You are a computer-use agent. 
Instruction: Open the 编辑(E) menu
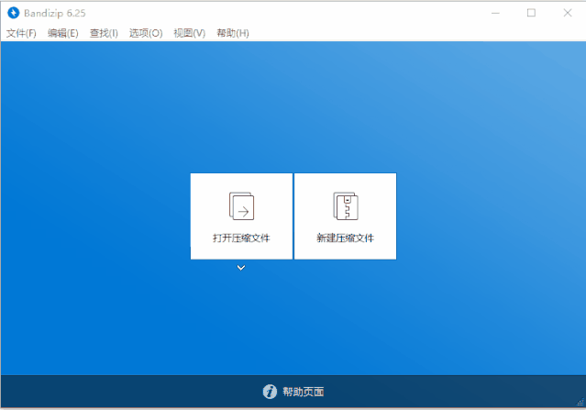[x=63, y=33]
